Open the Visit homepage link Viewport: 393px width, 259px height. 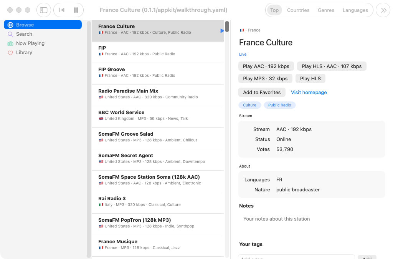309,92
